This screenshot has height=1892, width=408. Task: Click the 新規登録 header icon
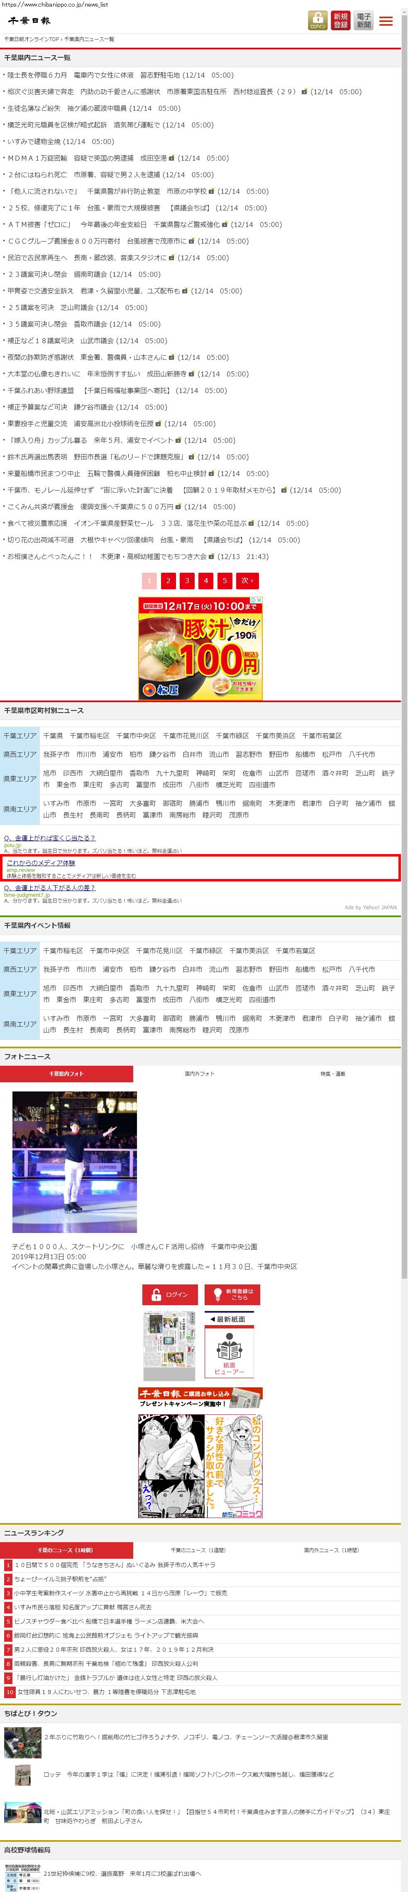click(340, 21)
